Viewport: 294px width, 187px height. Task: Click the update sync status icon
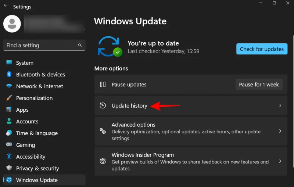pos(110,46)
